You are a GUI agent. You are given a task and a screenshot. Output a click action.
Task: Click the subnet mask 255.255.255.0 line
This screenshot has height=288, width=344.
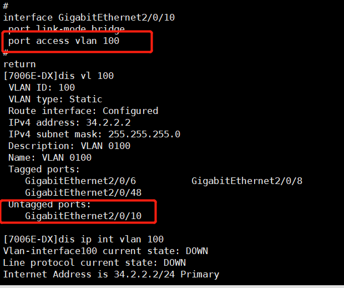[x=94, y=134]
